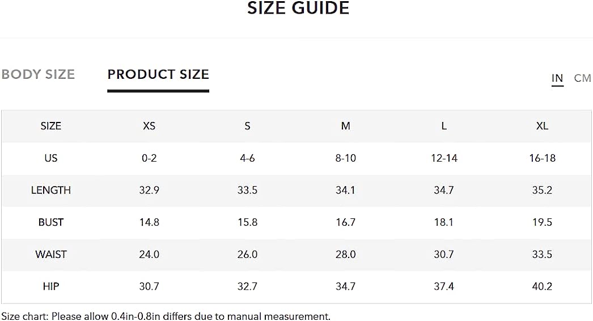The image size is (593, 321).
Task: Click the BUST row label
Action: pos(50,222)
